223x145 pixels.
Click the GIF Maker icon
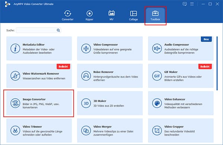[157, 76]
